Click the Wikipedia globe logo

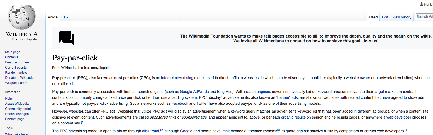pos(22,17)
